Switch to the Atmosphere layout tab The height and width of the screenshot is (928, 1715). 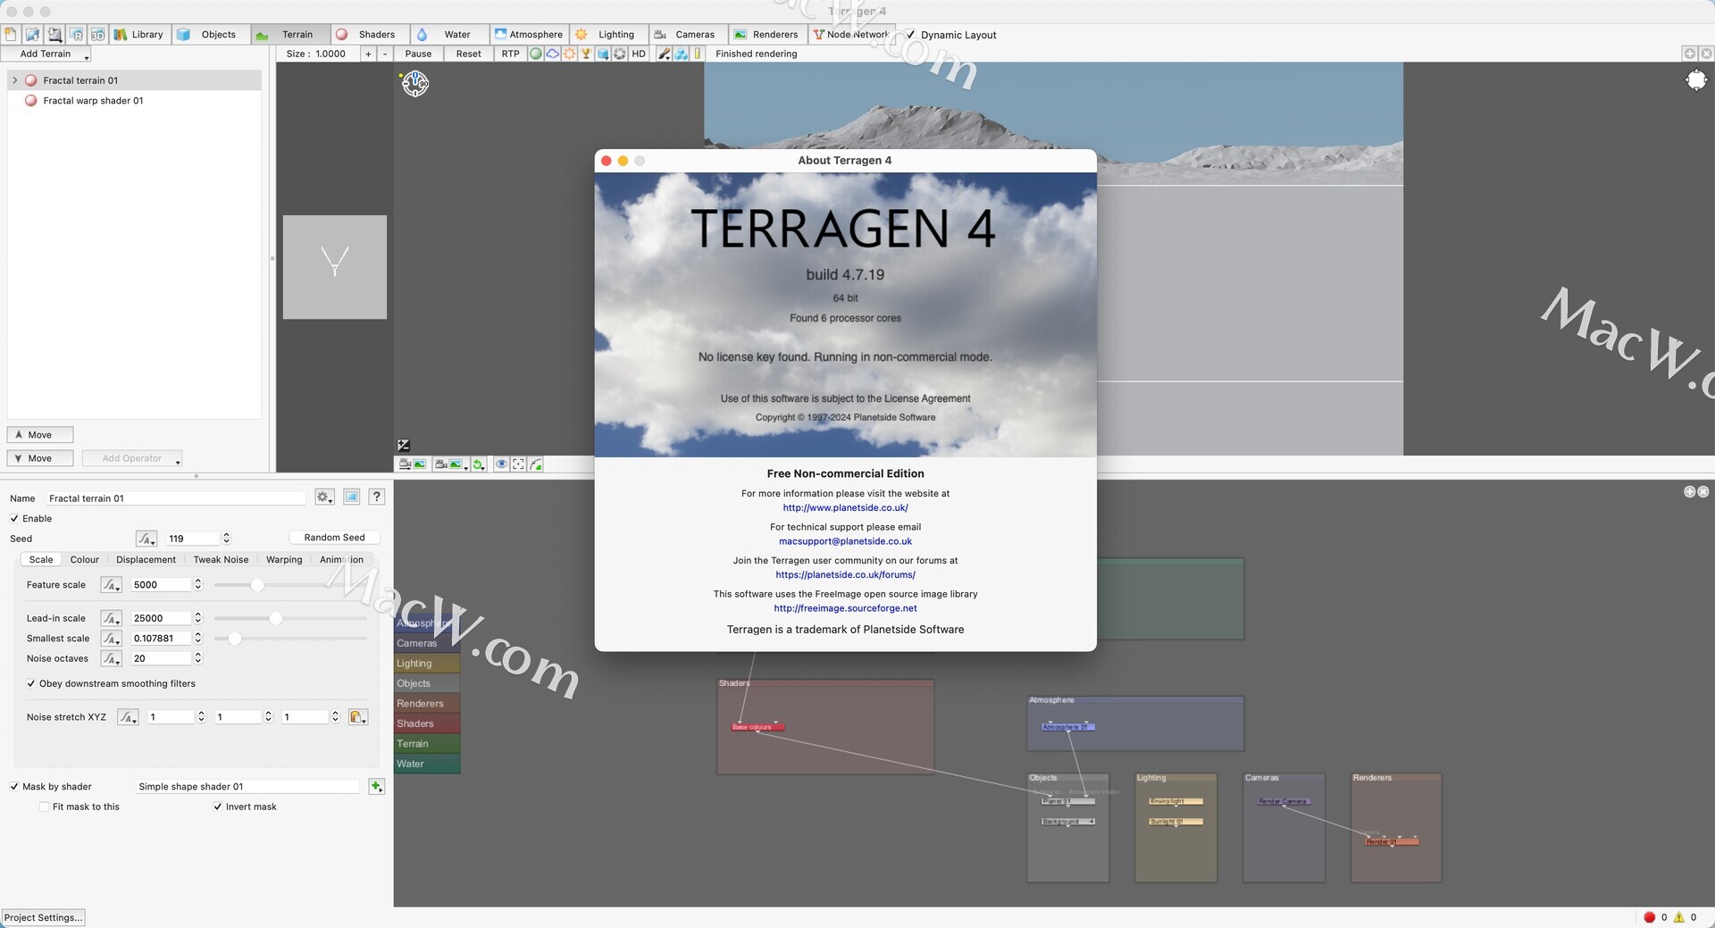coord(529,34)
